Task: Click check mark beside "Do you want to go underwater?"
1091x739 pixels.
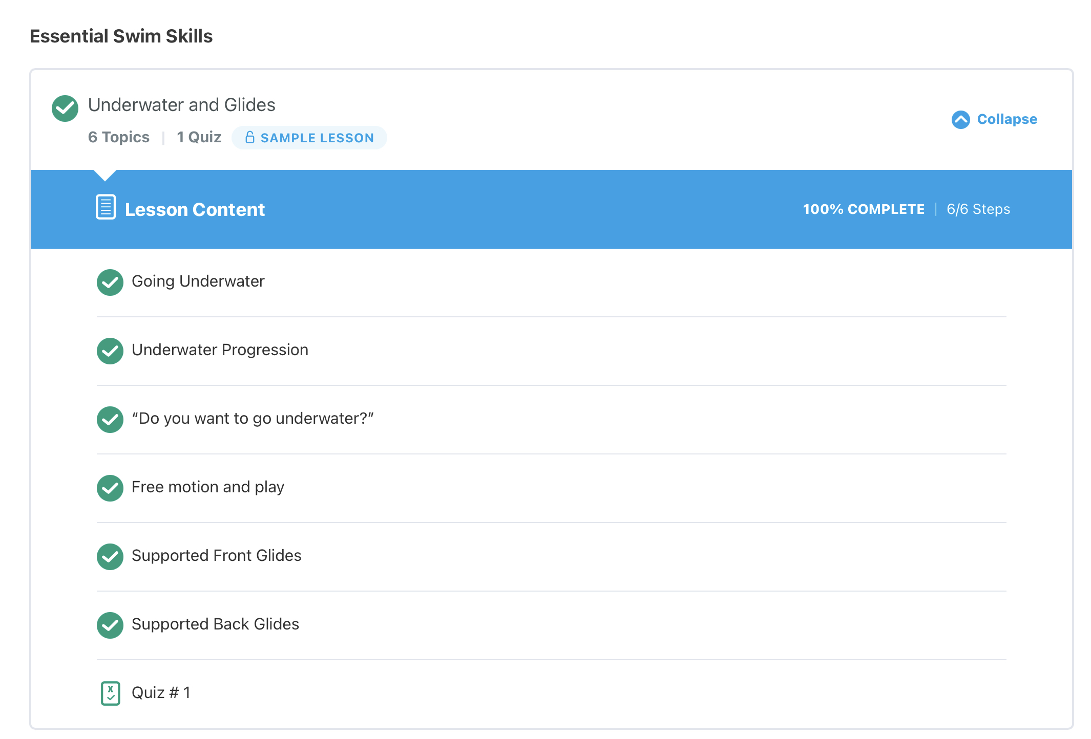Action: (x=110, y=420)
